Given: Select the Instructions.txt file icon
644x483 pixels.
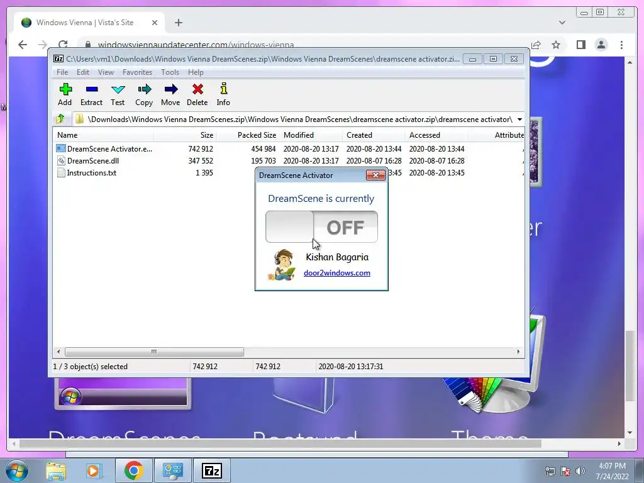Looking at the screenshot, I should pyautogui.click(x=61, y=172).
